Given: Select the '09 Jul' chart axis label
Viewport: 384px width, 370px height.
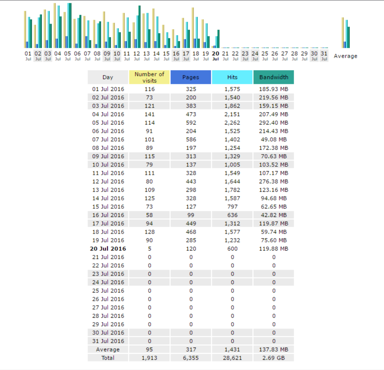Looking at the screenshot, I should pos(107,56).
